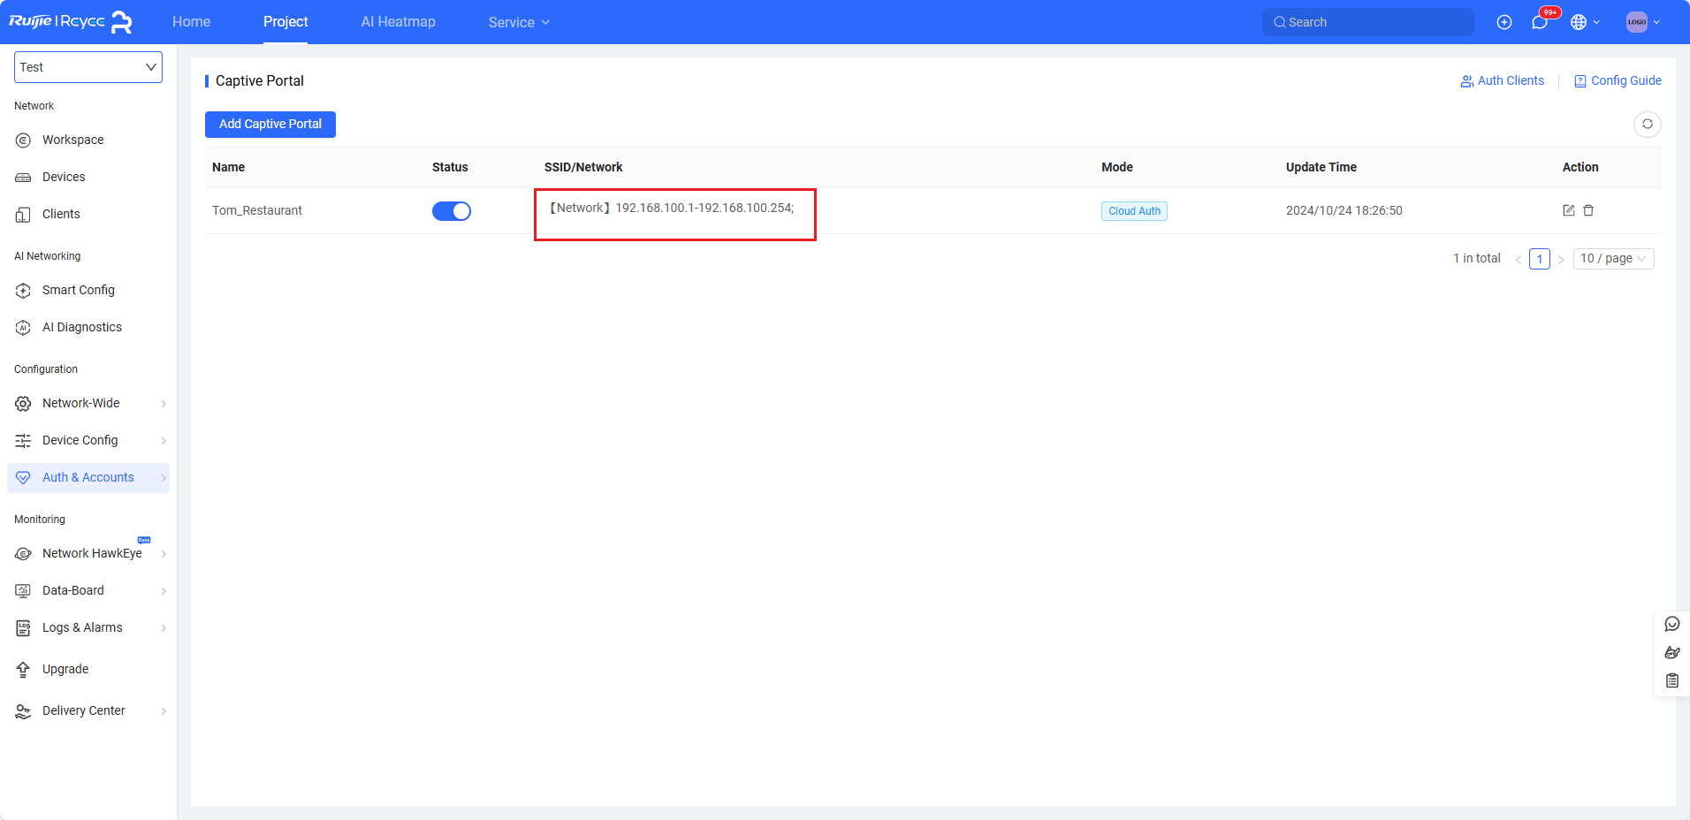Open the language globe icon
The image size is (1690, 820).
[x=1579, y=22]
